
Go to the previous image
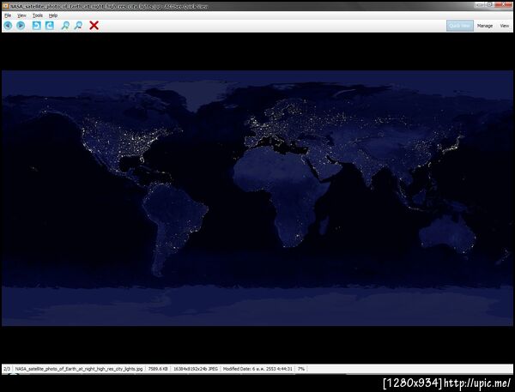click(8, 25)
